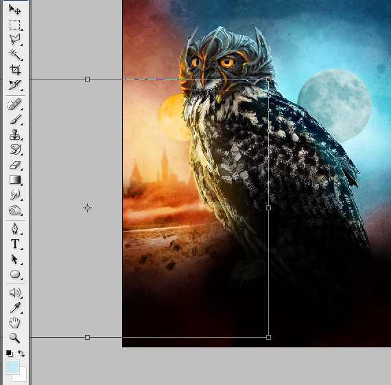This screenshot has height=385, width=391.
Task: Click the bottom-left transform handle
Action: tap(87, 337)
